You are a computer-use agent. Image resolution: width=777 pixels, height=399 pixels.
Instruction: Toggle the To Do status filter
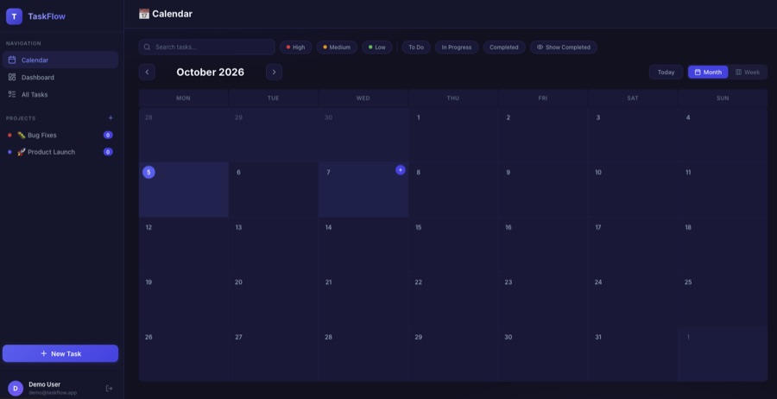416,47
